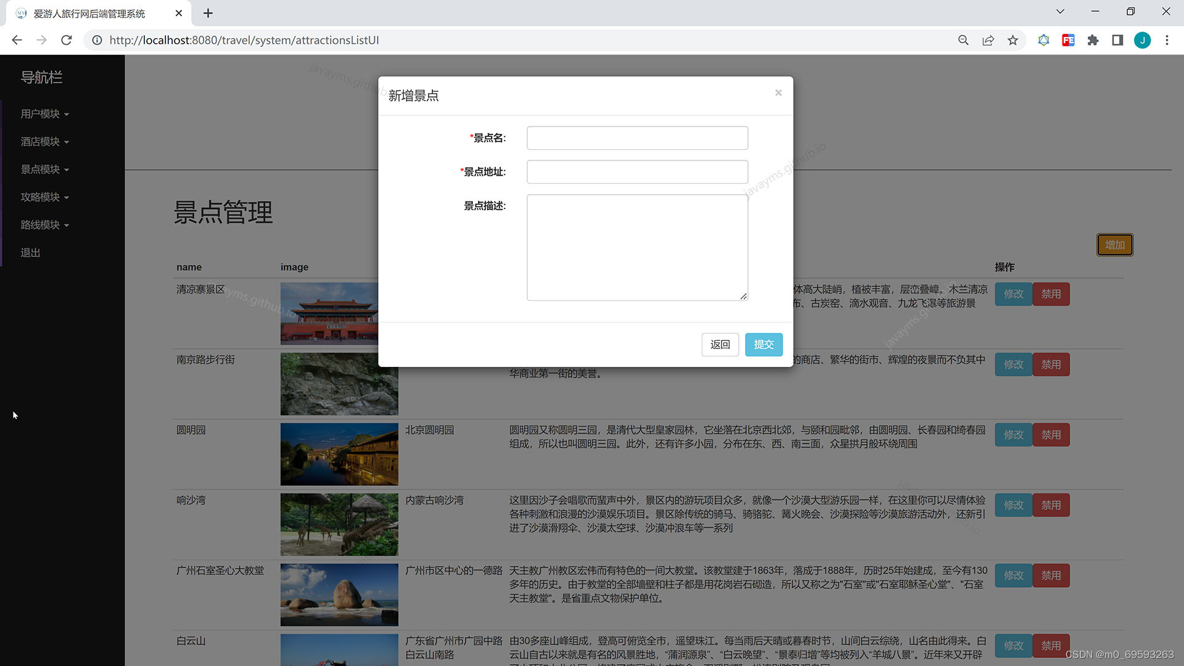Click the address bar URL

click(244, 40)
